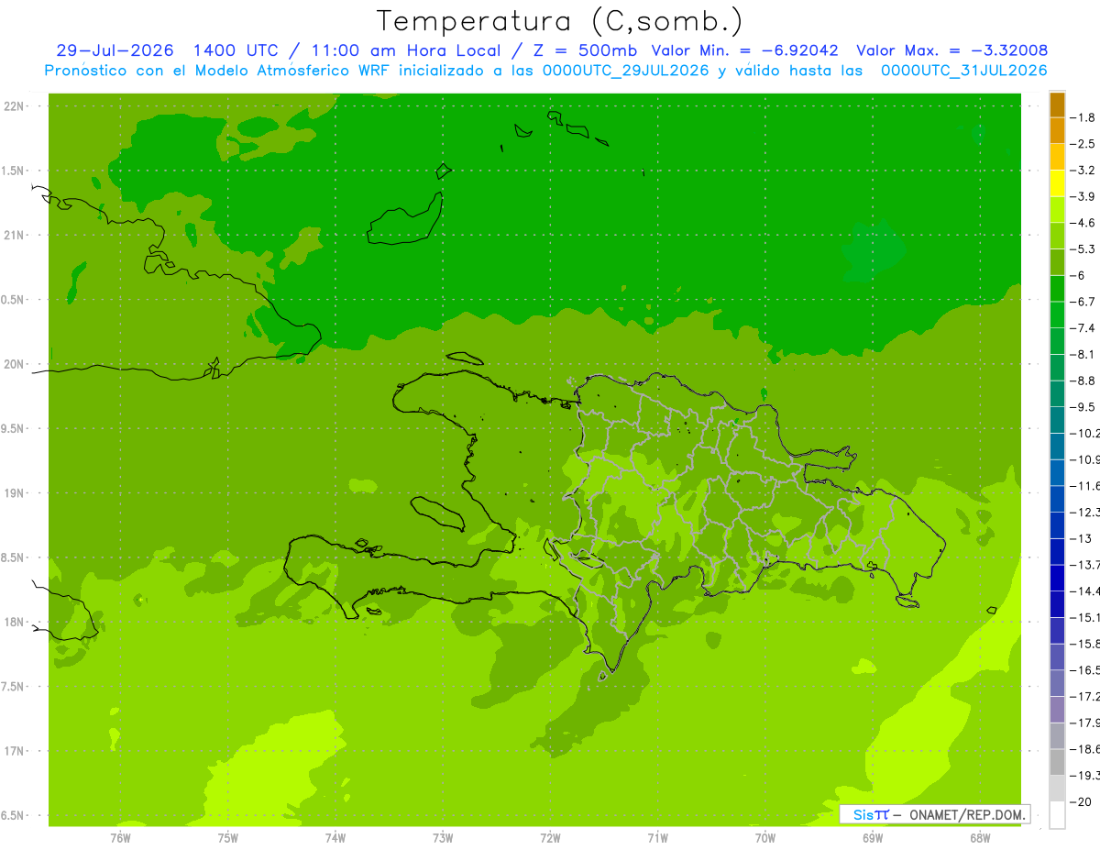Click the init time "0000UTC_29JUL2026"

point(626,71)
